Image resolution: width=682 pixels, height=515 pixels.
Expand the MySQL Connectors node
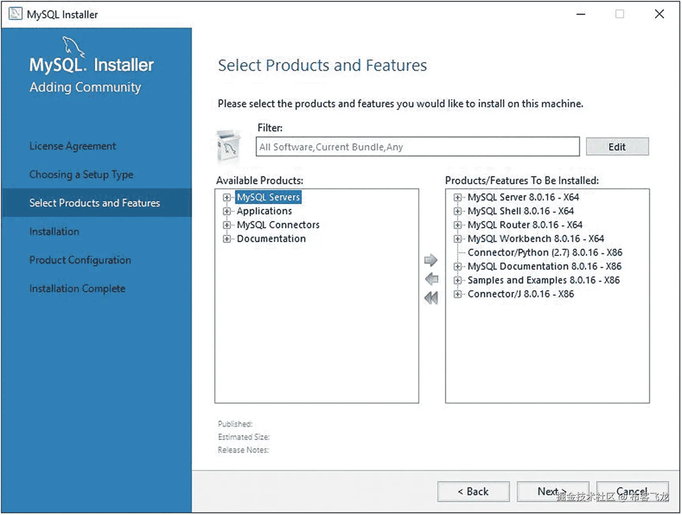(x=227, y=225)
